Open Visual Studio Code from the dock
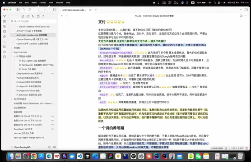Image resolution: width=251 pixels, height=162 pixels. pos(80,156)
